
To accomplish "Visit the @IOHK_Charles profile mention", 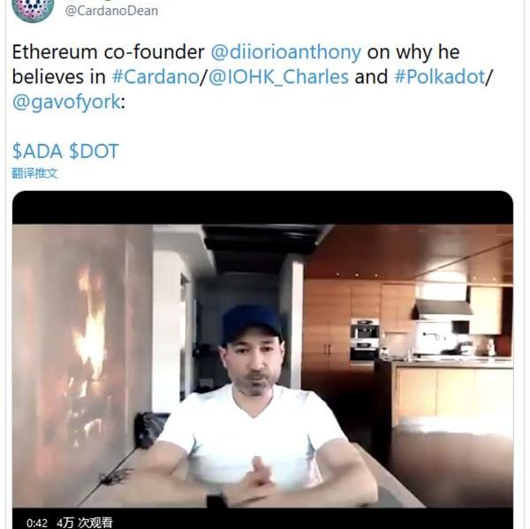I will click(x=278, y=77).
